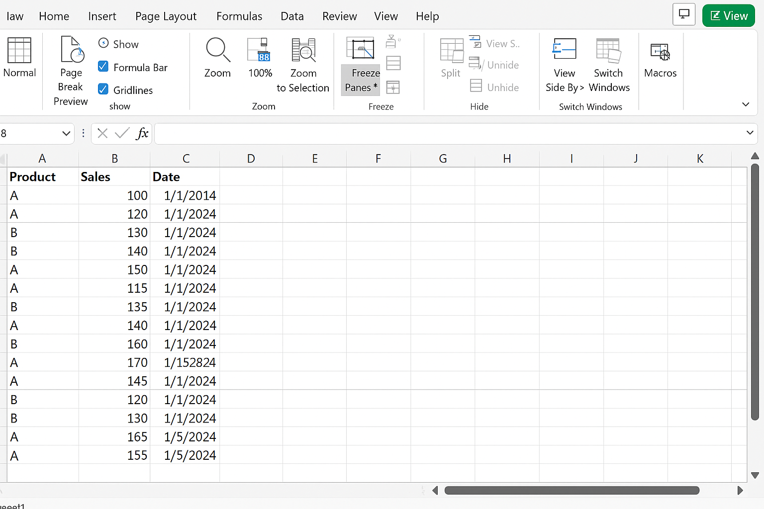Cancel formula entry with X icon

point(102,133)
